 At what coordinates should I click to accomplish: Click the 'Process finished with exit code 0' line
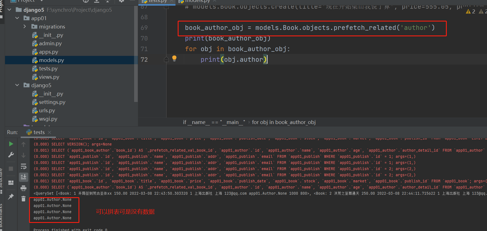[70, 229]
